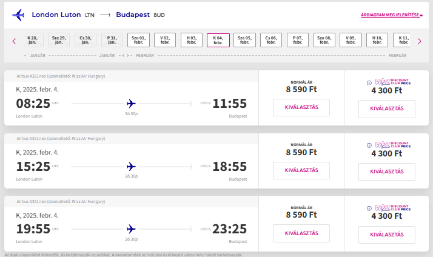Choose the P 07 febr. date tab
The width and height of the screenshot is (433, 257).
click(x=297, y=40)
